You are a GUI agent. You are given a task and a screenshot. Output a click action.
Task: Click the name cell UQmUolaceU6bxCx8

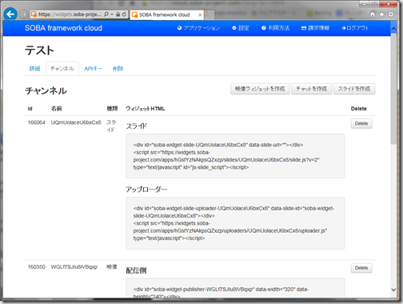[76, 122]
